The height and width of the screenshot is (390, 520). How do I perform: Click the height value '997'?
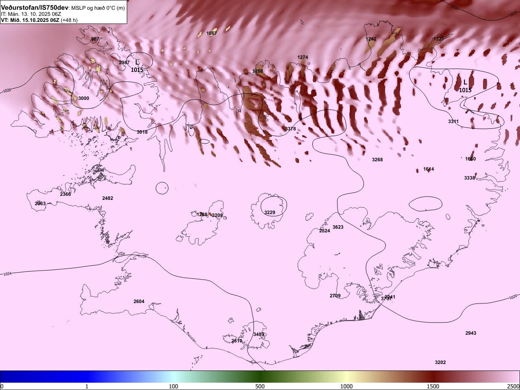[95, 39]
